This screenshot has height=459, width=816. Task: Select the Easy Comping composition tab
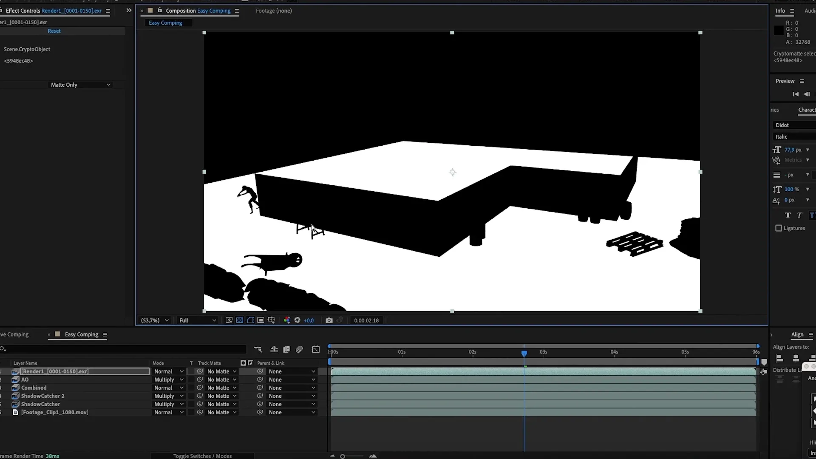(199, 11)
